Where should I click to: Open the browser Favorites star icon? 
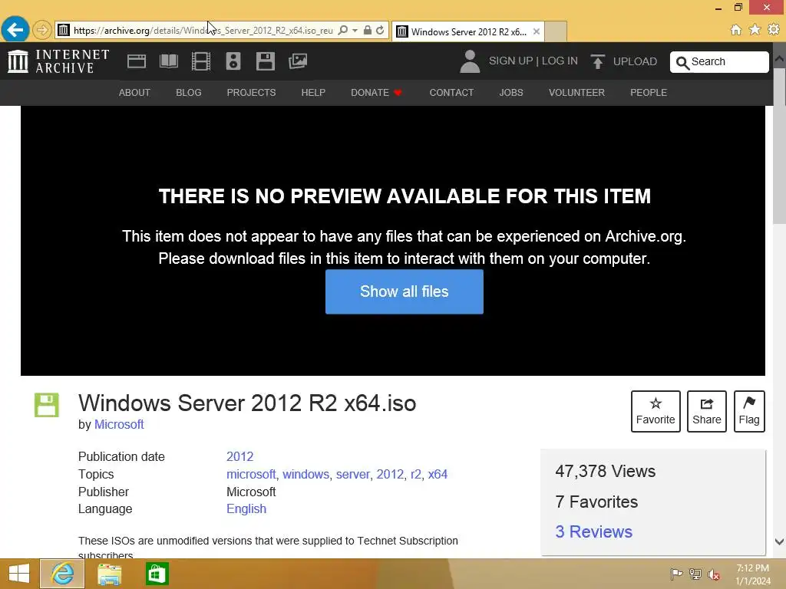point(755,30)
